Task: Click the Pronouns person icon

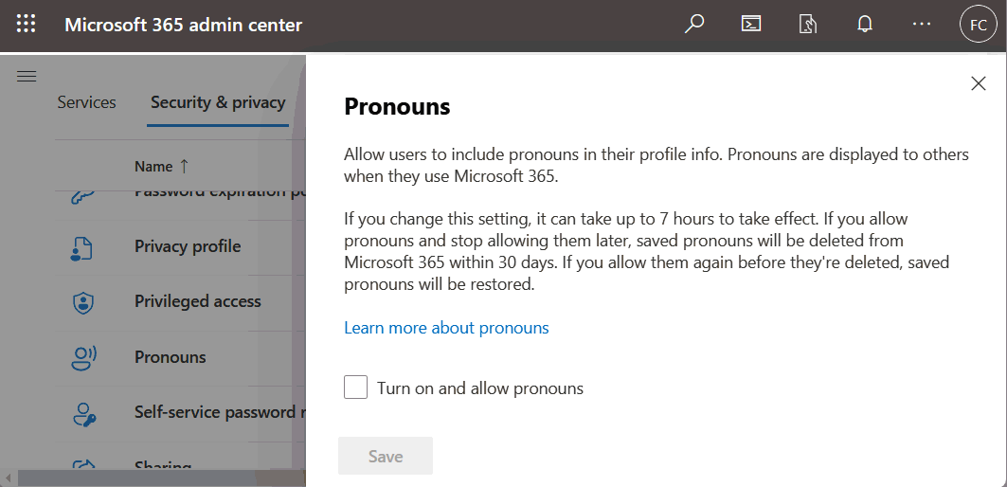Action: [82, 357]
